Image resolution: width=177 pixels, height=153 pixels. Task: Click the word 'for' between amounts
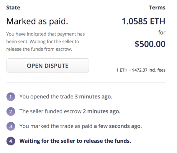[x=162, y=32]
